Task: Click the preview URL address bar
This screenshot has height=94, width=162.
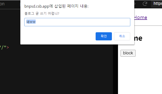Action: pyautogui.click(x=156, y=4)
